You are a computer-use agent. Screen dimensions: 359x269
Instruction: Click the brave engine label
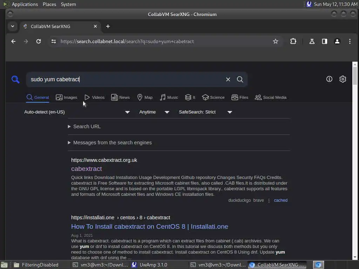258,200
